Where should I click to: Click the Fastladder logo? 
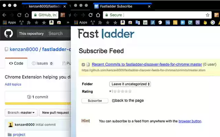pos(106,34)
